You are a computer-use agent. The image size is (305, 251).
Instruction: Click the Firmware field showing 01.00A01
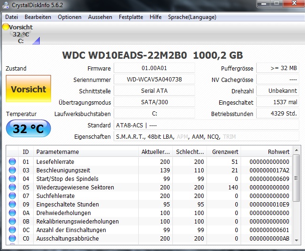coord(154,68)
